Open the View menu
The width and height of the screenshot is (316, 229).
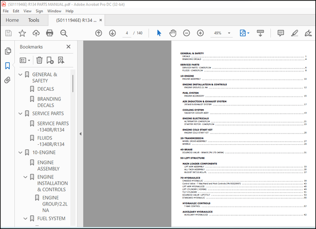pyautogui.click(x=28, y=11)
